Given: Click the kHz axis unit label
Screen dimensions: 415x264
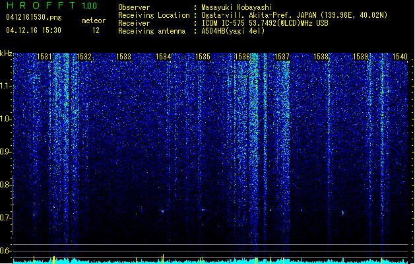Looking at the screenshot, I should 6,53.
